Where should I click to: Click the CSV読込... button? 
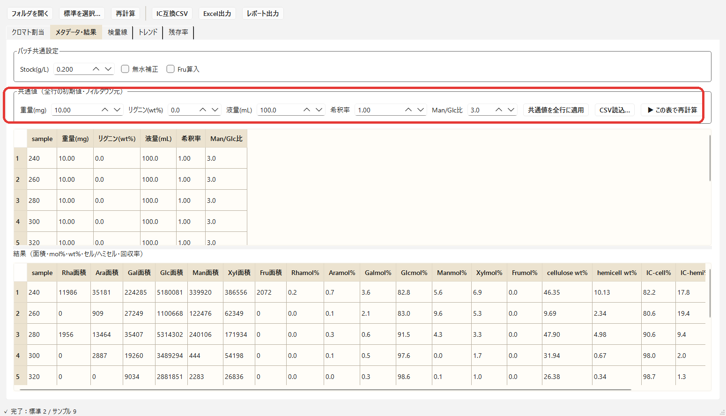tap(615, 110)
